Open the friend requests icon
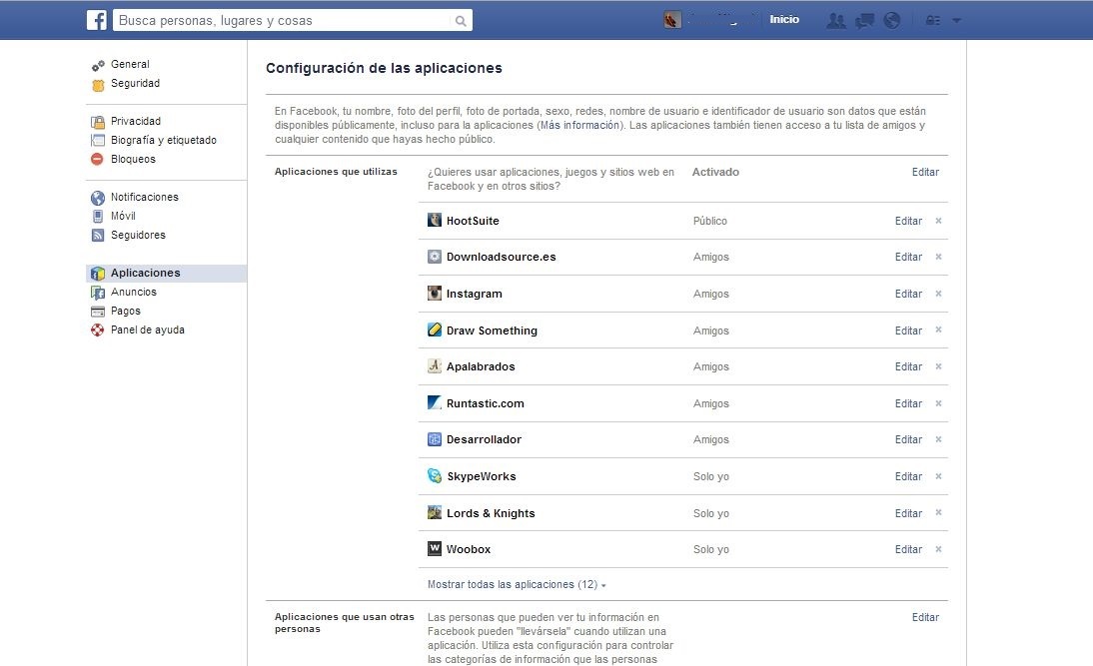This screenshot has width=1093, height=666. click(836, 21)
